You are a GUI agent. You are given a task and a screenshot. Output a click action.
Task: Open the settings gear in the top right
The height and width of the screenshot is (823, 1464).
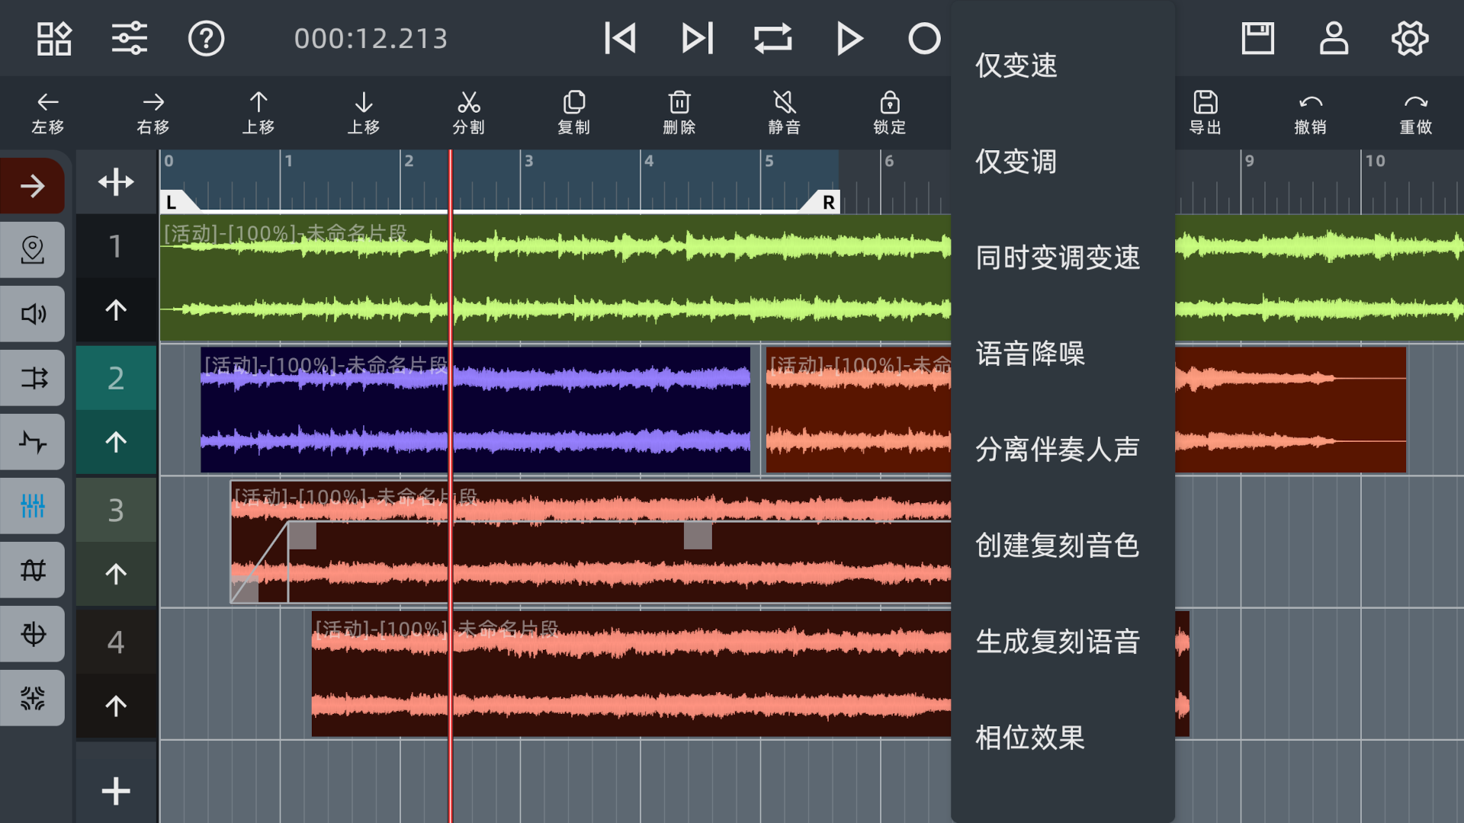point(1410,38)
